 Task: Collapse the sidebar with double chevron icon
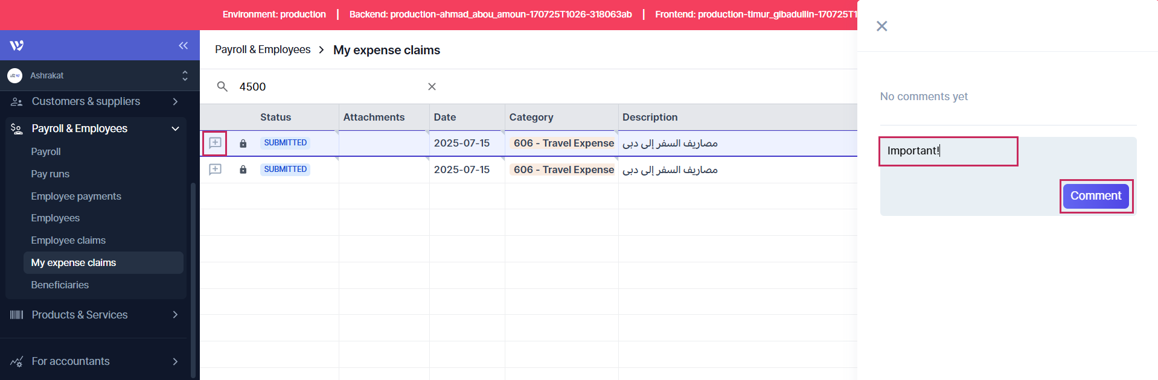pos(183,46)
